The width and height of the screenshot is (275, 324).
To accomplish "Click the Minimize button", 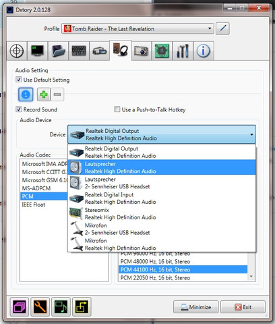I will click(195, 307).
